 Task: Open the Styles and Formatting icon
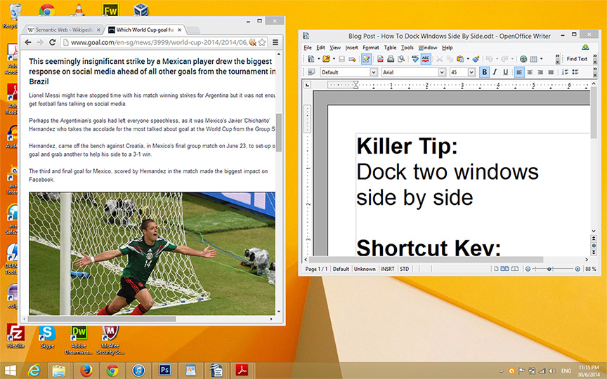click(312, 72)
